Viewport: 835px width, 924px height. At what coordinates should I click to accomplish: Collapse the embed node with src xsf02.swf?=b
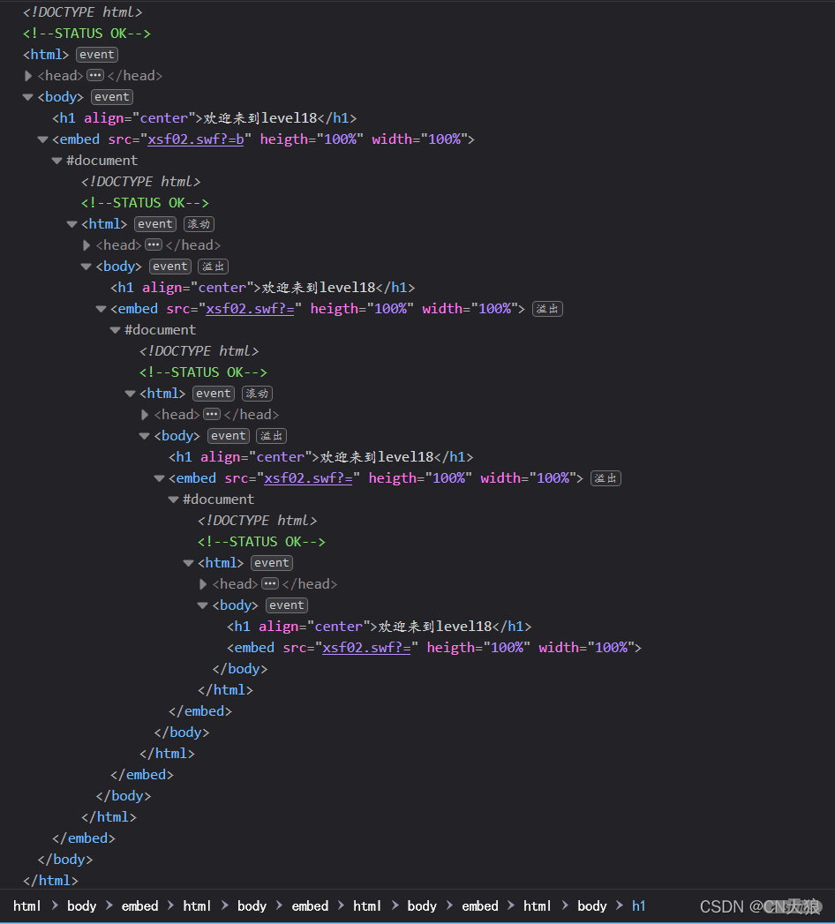pyautogui.click(x=43, y=139)
